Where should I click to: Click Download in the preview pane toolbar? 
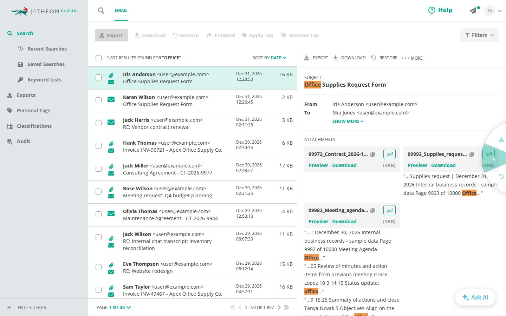(349, 58)
